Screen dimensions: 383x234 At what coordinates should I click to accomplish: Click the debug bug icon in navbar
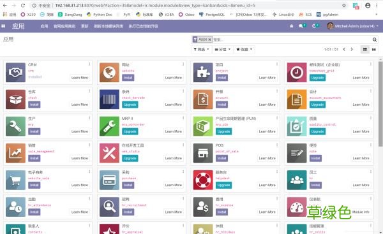292,26
